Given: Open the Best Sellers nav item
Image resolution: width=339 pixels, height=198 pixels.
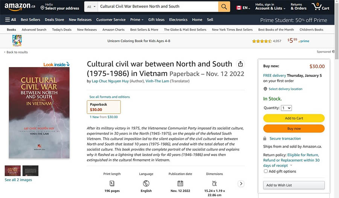Looking at the screenshot, I should pyautogui.click(x=31, y=20).
